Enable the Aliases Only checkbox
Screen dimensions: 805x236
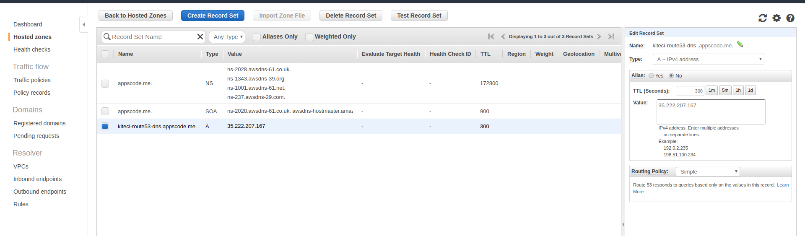(257, 37)
